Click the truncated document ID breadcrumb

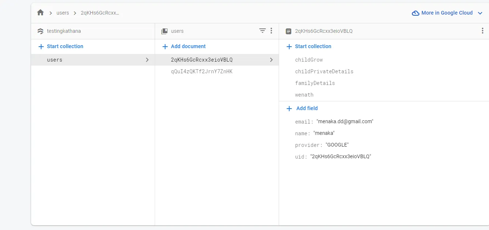[x=100, y=13]
